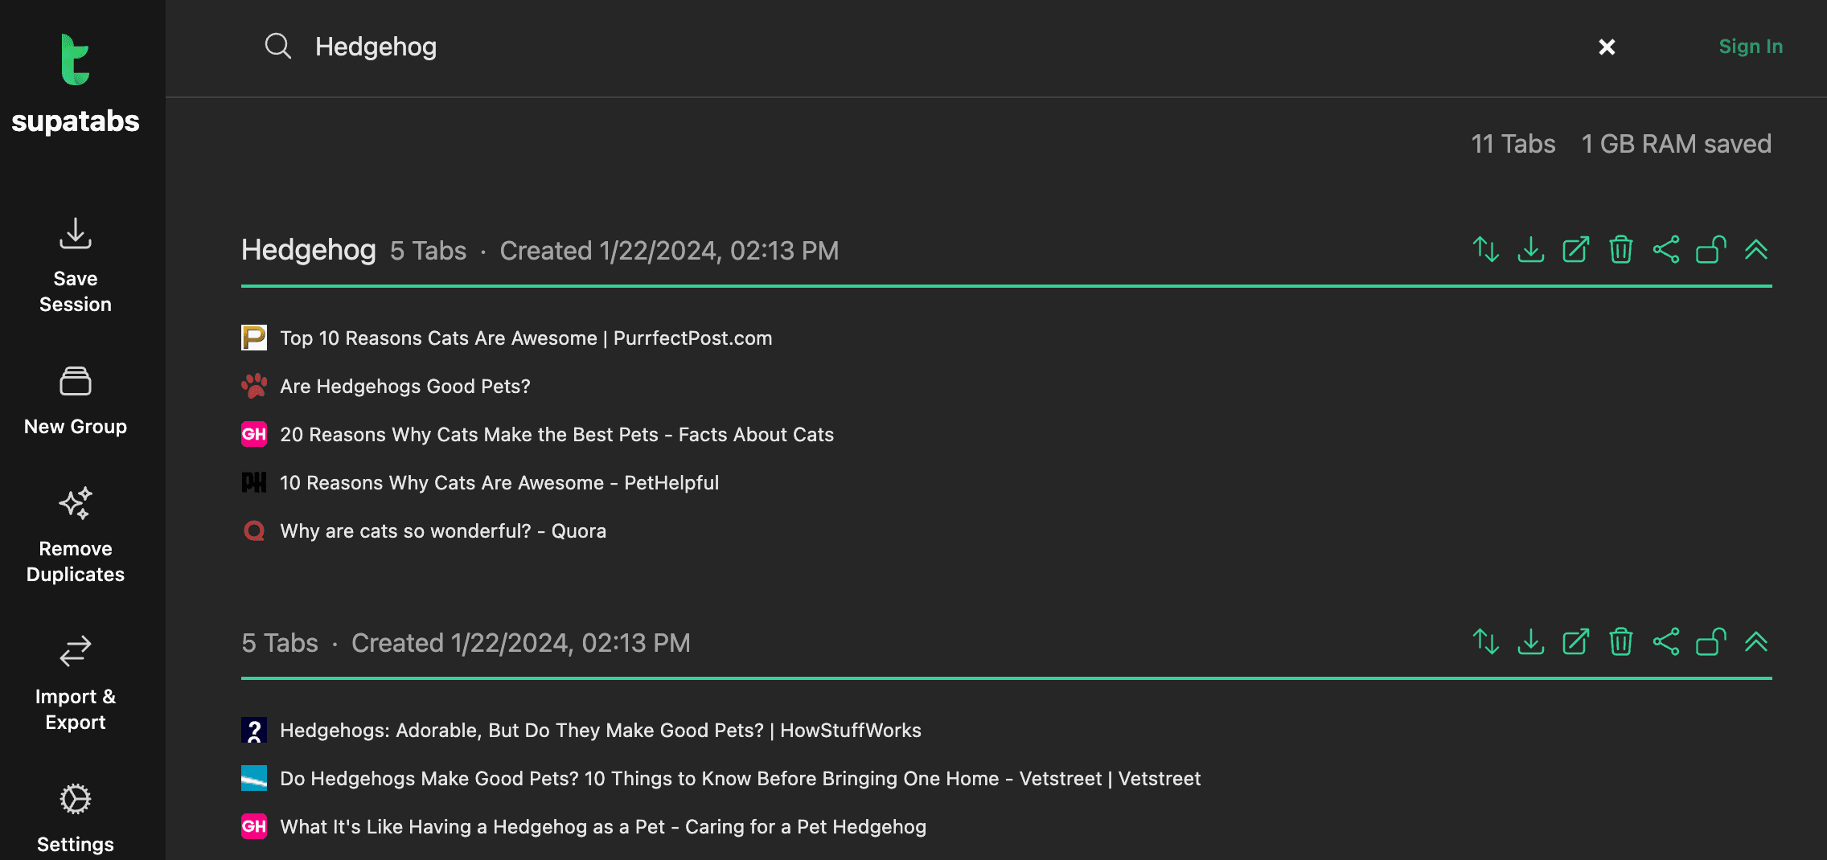Image resolution: width=1827 pixels, height=860 pixels.
Task: Click the trash icon of the unnamed group
Action: 1620,642
